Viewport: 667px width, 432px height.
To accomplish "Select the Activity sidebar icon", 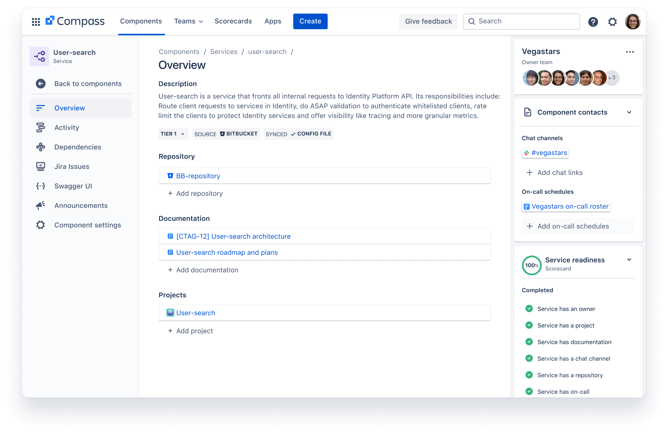I will click(41, 127).
